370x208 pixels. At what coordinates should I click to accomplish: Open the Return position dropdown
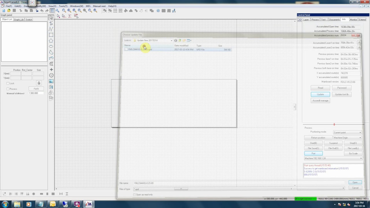(x=347, y=138)
